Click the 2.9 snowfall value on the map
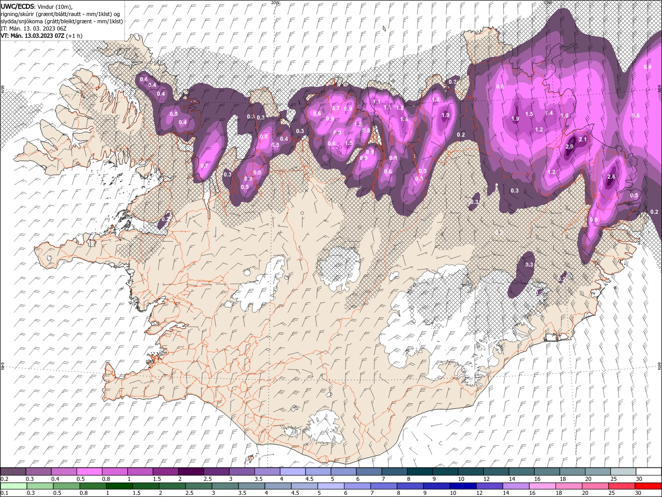Image resolution: width=662 pixels, height=497 pixels. (569, 147)
